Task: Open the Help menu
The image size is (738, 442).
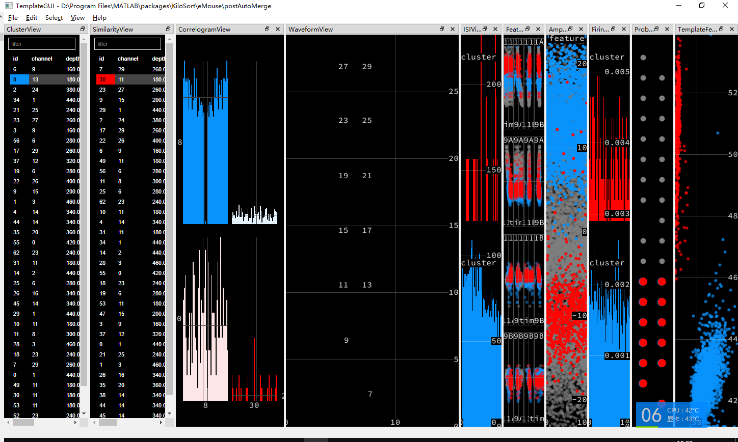Action: tap(99, 17)
